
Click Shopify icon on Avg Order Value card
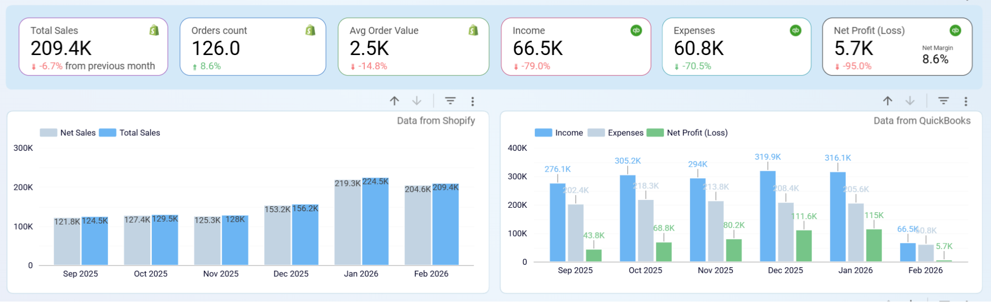click(473, 30)
